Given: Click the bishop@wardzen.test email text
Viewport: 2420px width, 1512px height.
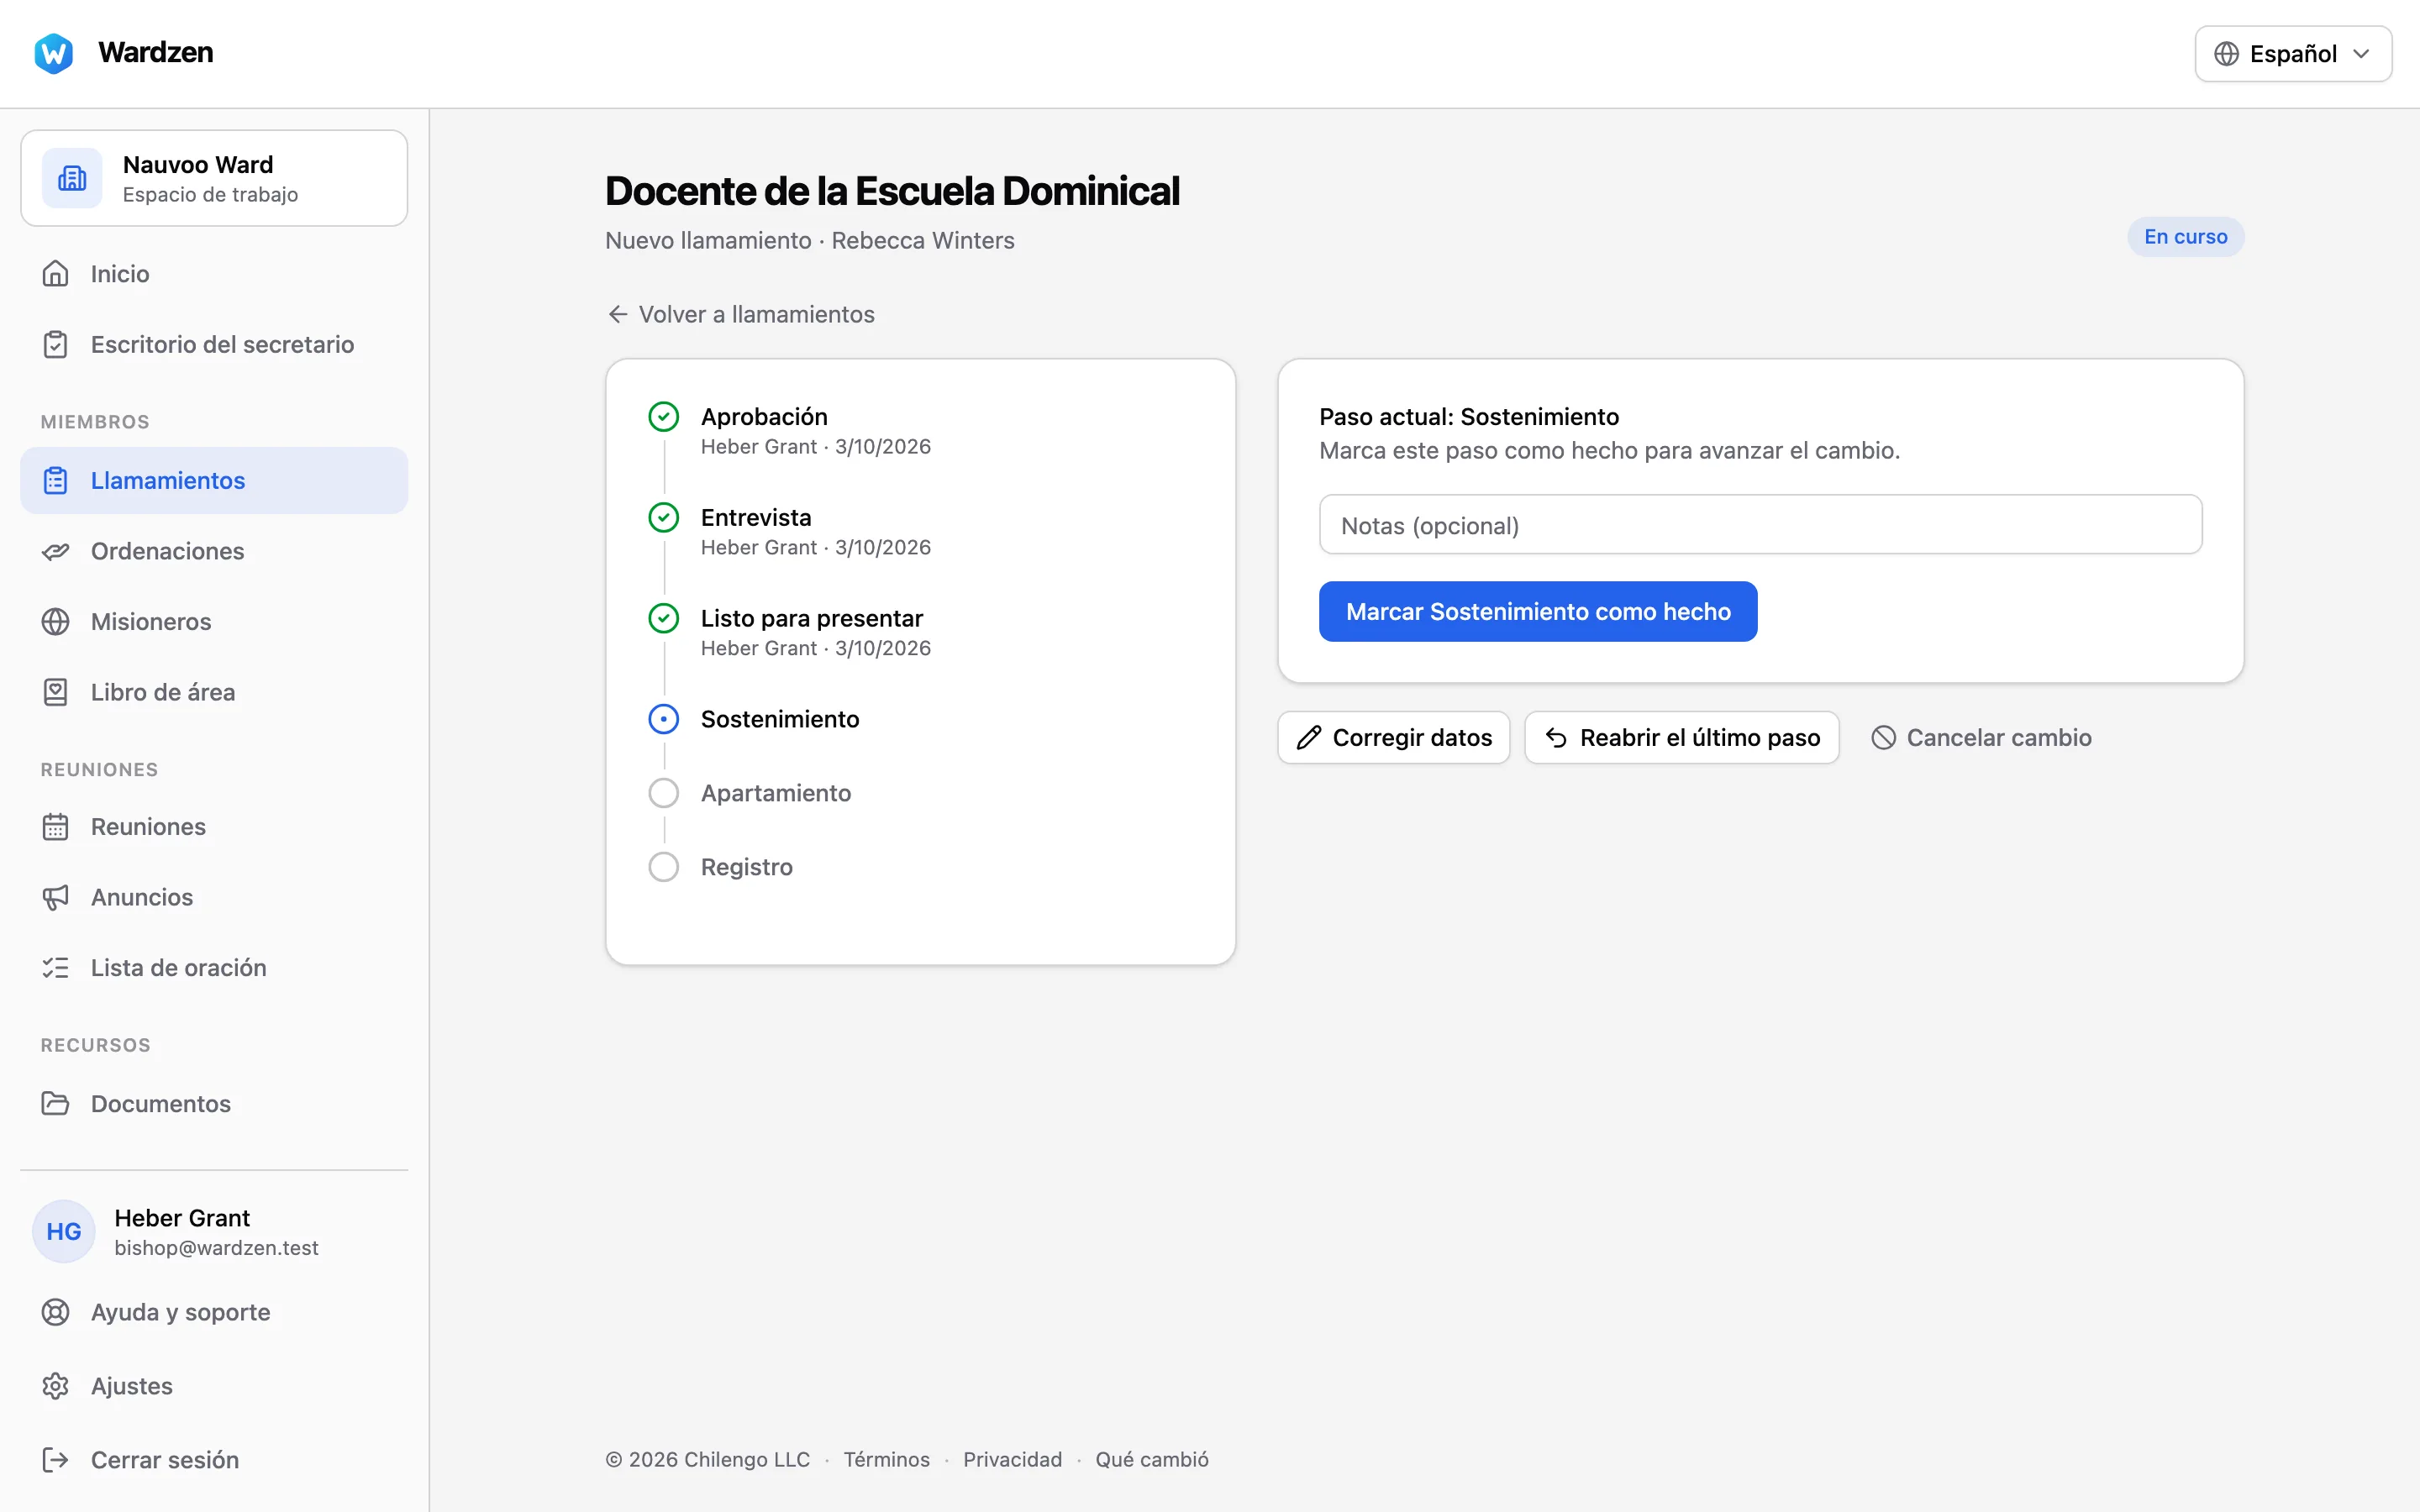Looking at the screenshot, I should pyautogui.click(x=216, y=1248).
